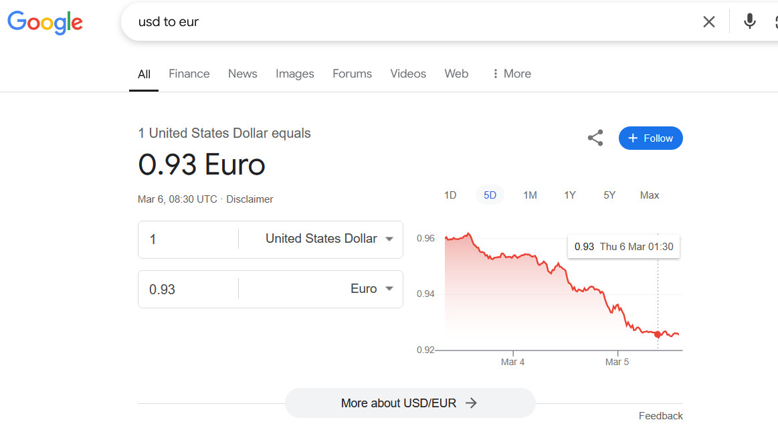Screen dimensions: 778x428
Task: Select the 5Y chart range
Action: pyautogui.click(x=609, y=195)
